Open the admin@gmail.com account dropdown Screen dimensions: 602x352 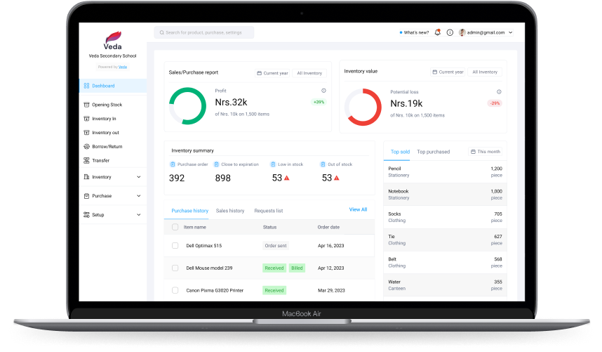tap(486, 32)
